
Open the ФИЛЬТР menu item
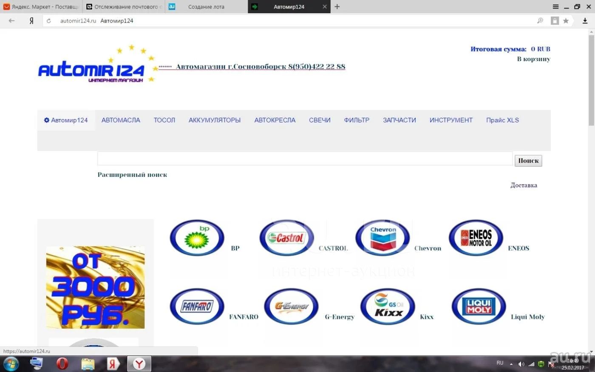pos(357,120)
